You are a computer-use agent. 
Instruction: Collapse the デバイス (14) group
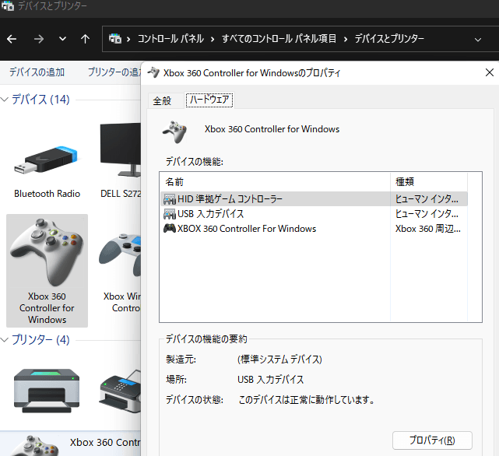(x=5, y=100)
